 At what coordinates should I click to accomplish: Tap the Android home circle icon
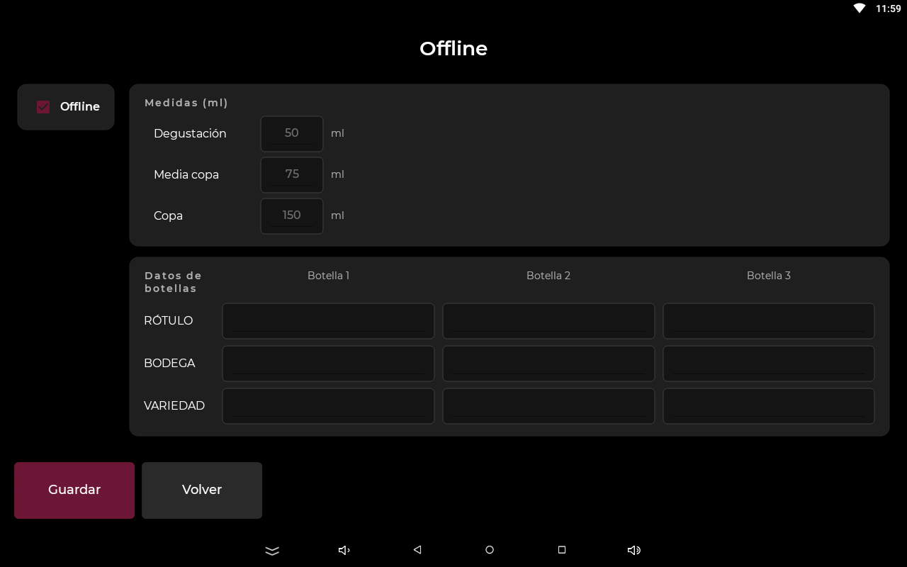[490, 550]
